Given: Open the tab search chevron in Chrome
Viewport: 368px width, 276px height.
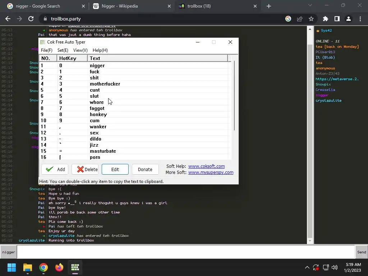Looking at the screenshot, I should click(x=310, y=5).
